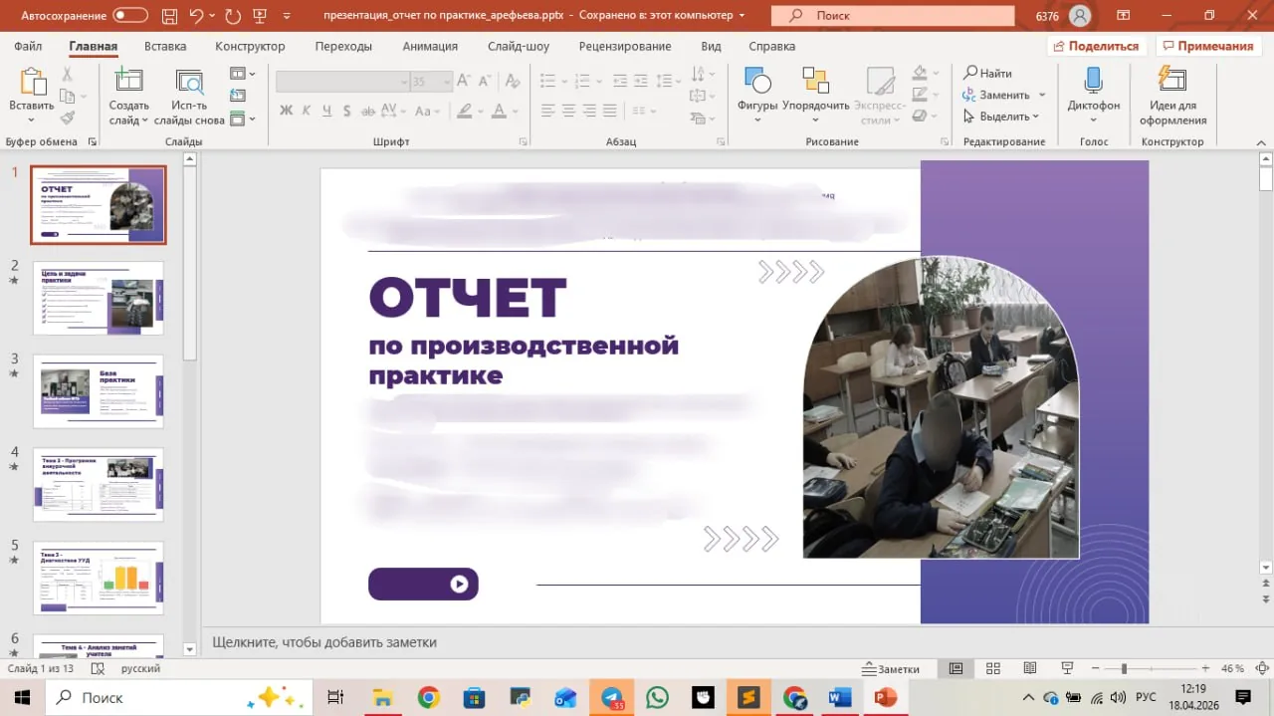Activate the Format Painter brush icon
Viewport: 1274px width, 716px height.
pos(68,118)
